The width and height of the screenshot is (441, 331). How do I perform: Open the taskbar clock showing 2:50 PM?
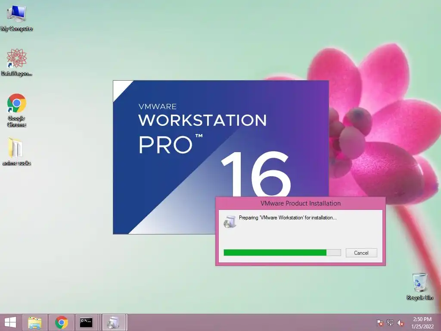pos(422,323)
